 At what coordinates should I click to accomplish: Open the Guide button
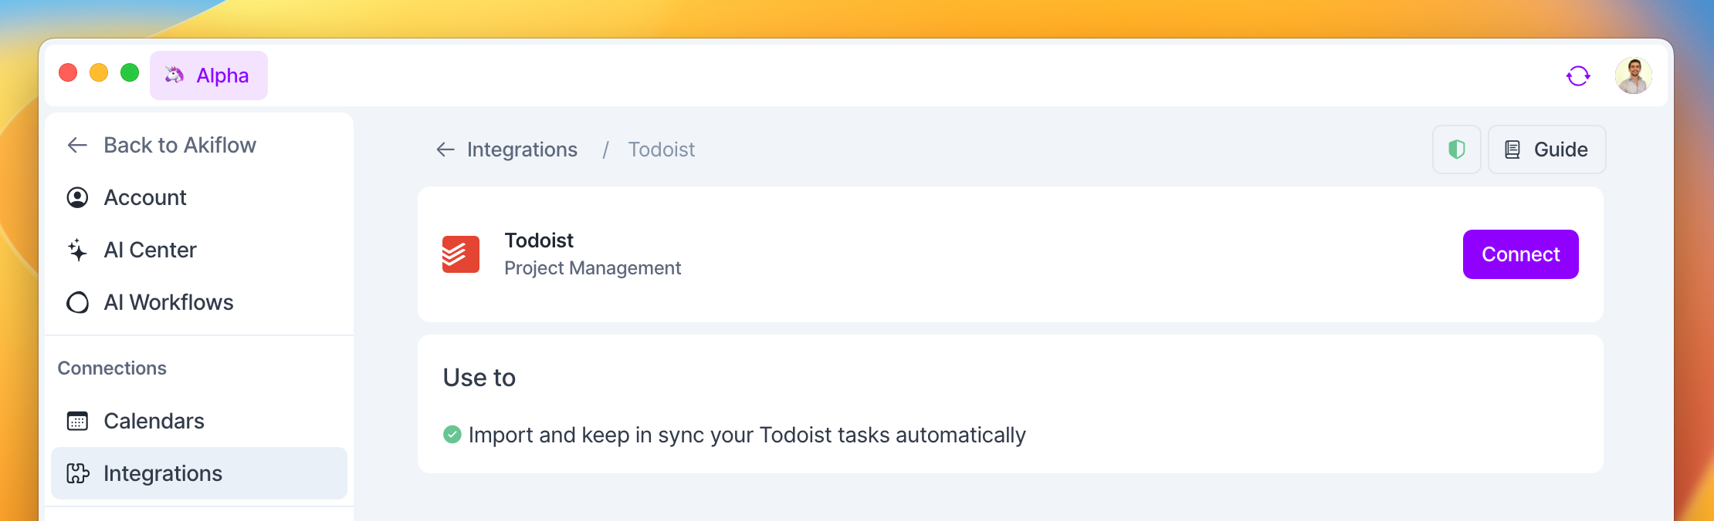pyautogui.click(x=1547, y=150)
